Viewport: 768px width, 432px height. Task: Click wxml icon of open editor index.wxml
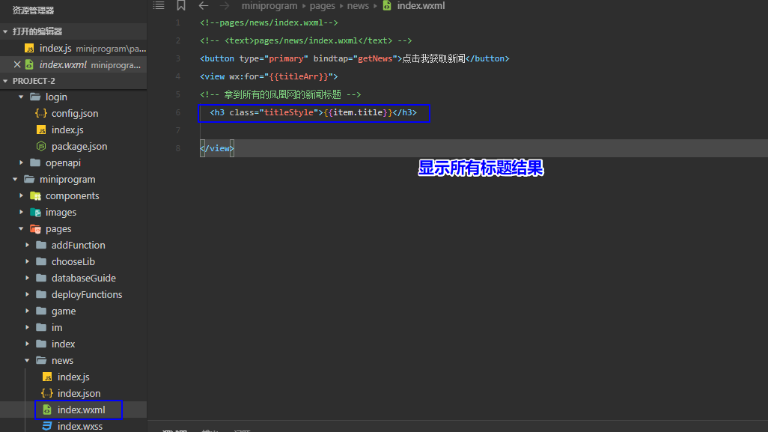tap(29, 64)
